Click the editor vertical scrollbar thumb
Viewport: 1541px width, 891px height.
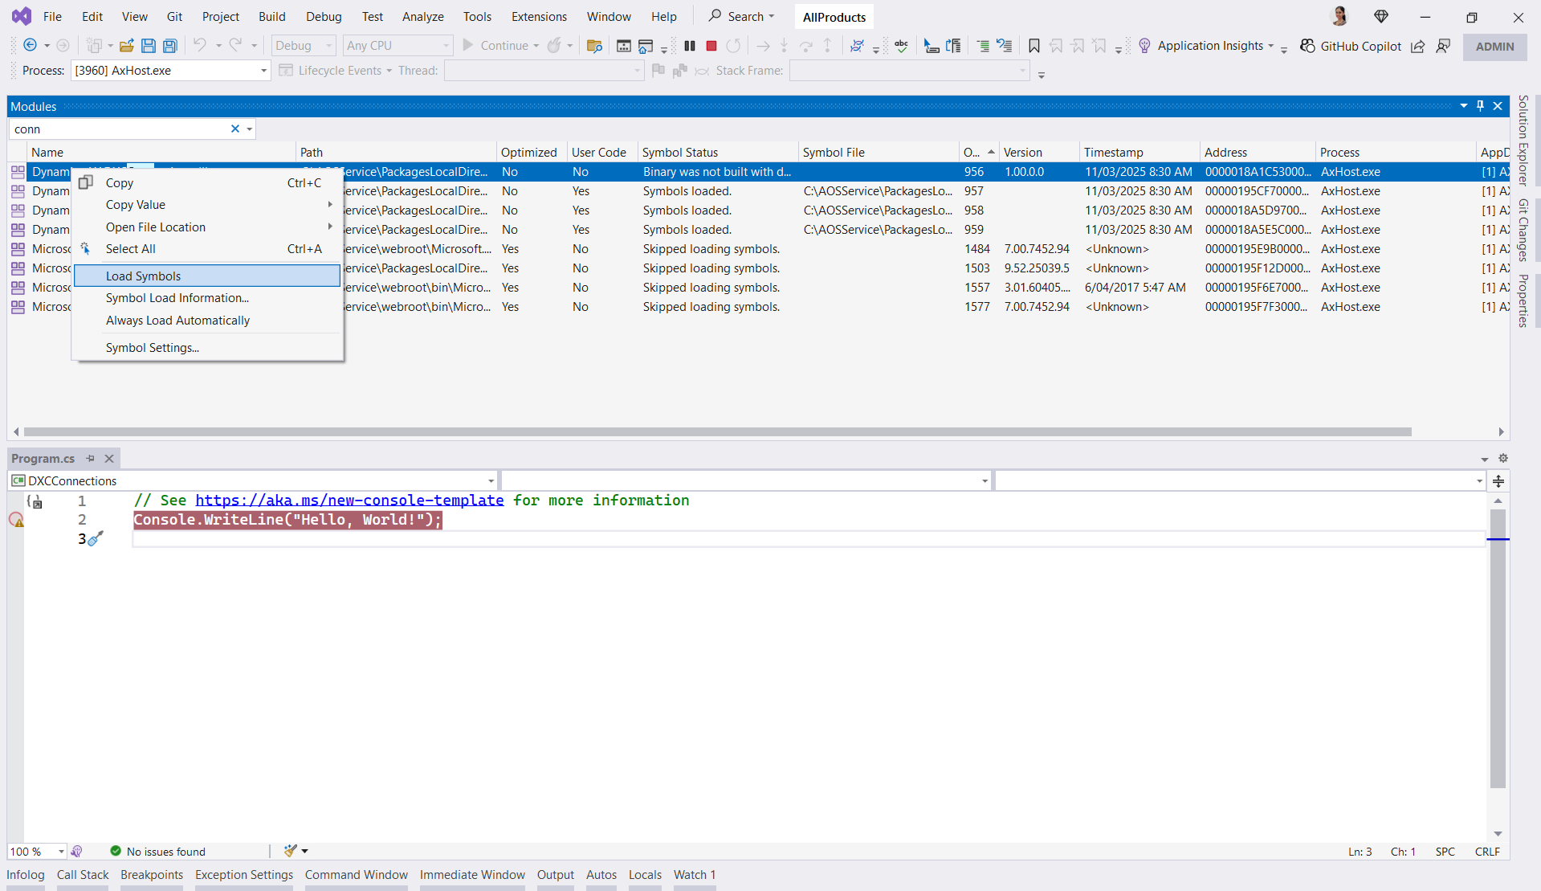1498,649
